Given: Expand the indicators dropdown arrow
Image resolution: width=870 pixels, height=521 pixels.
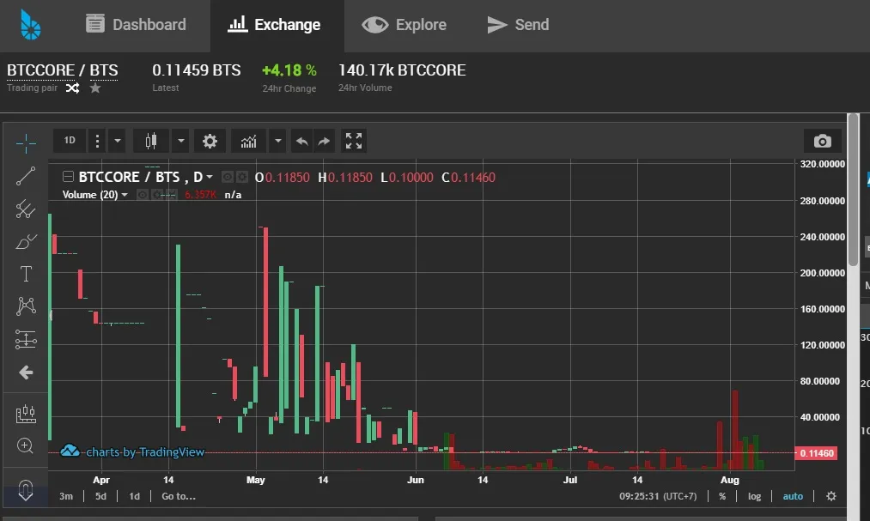Looking at the screenshot, I should tap(278, 141).
